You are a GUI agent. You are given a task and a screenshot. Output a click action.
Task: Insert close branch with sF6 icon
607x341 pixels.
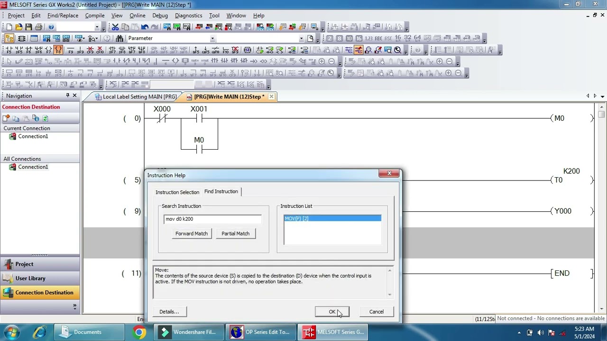pyautogui.click(x=38, y=50)
